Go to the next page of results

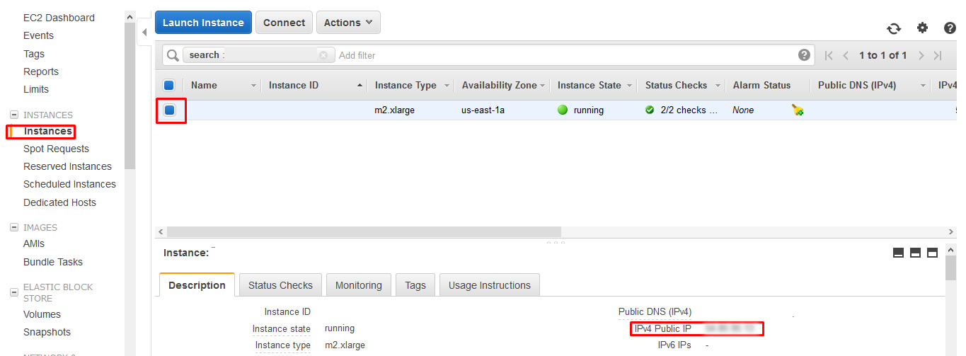point(921,55)
